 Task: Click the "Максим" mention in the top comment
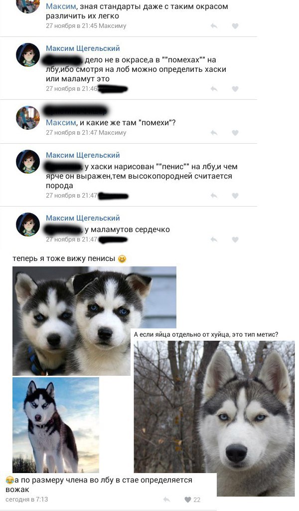point(61,6)
